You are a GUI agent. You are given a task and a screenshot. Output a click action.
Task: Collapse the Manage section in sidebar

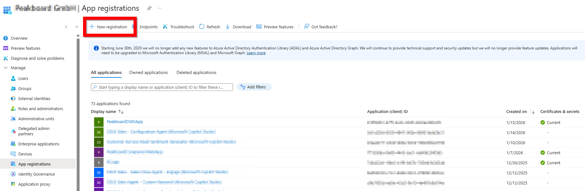[6, 68]
